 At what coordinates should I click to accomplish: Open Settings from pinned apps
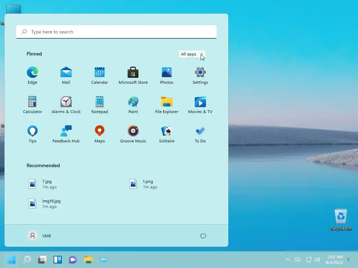click(200, 76)
